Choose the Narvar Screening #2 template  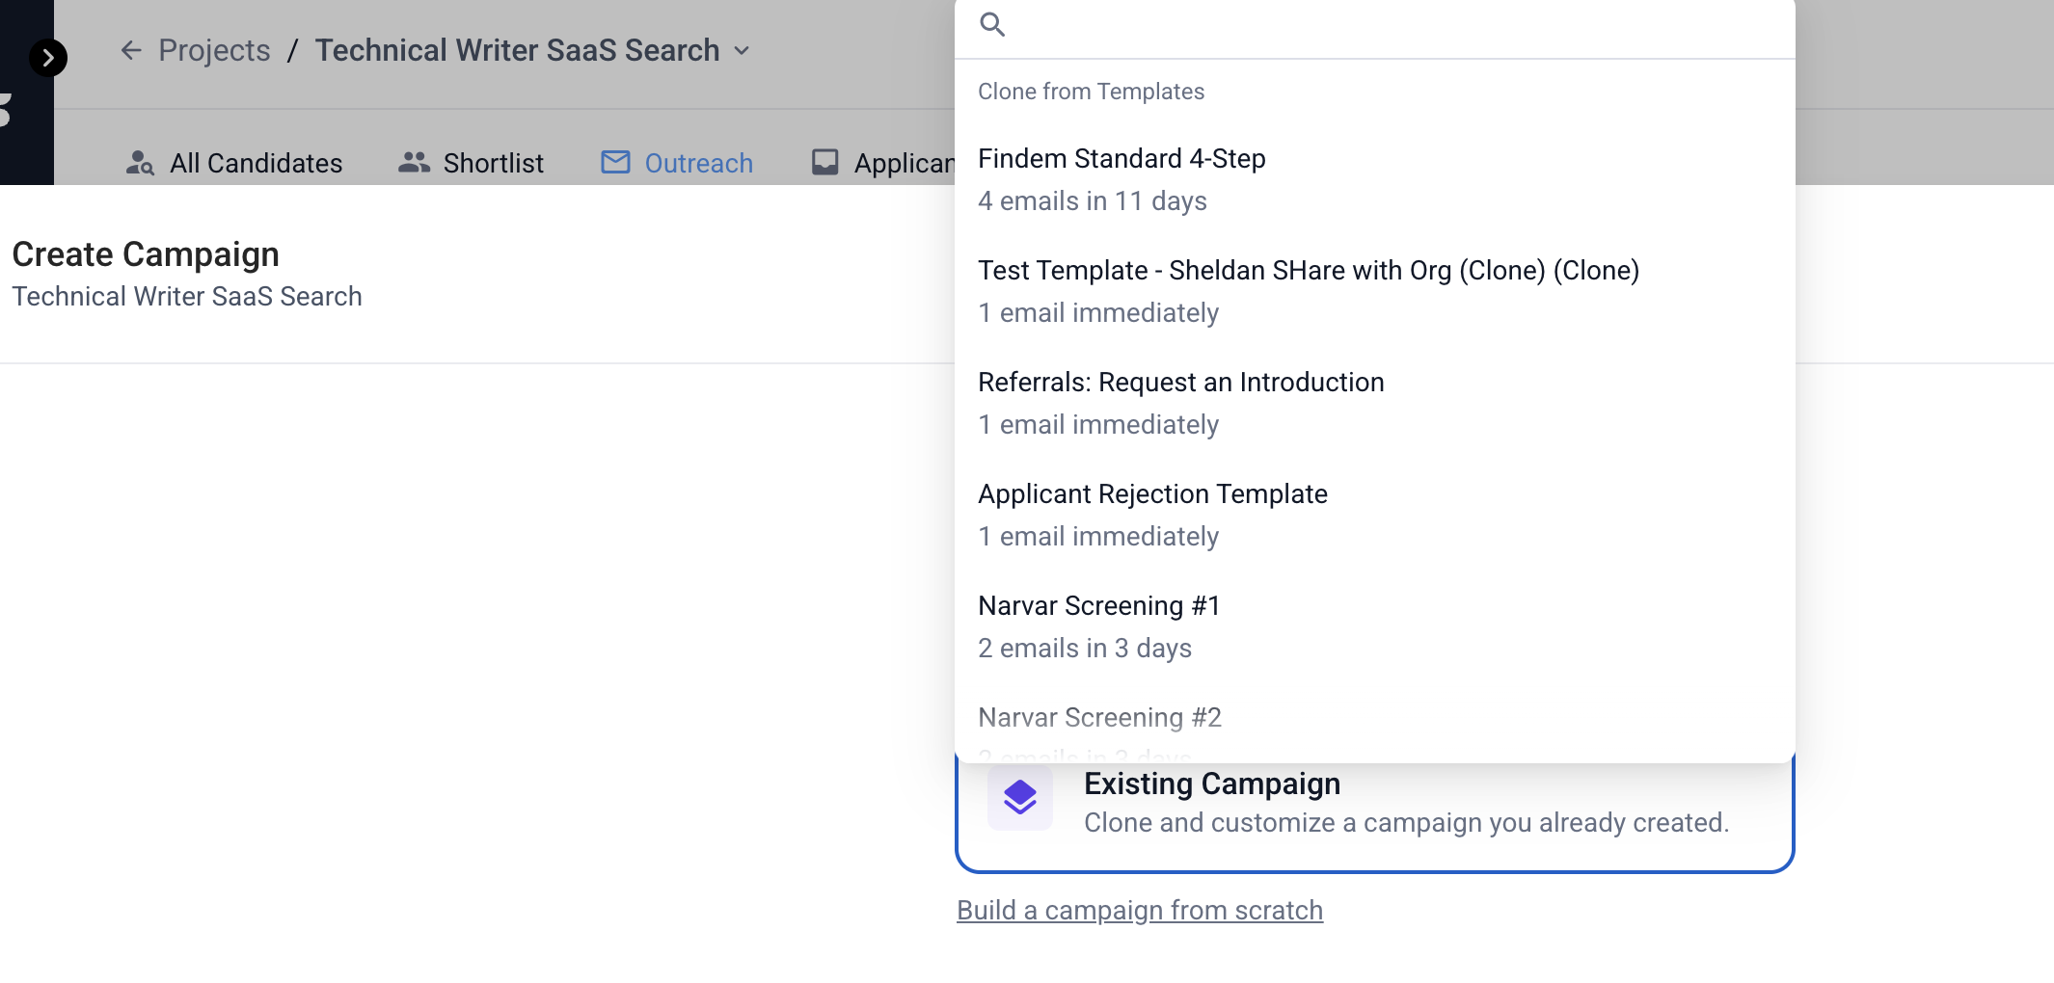point(1375,724)
